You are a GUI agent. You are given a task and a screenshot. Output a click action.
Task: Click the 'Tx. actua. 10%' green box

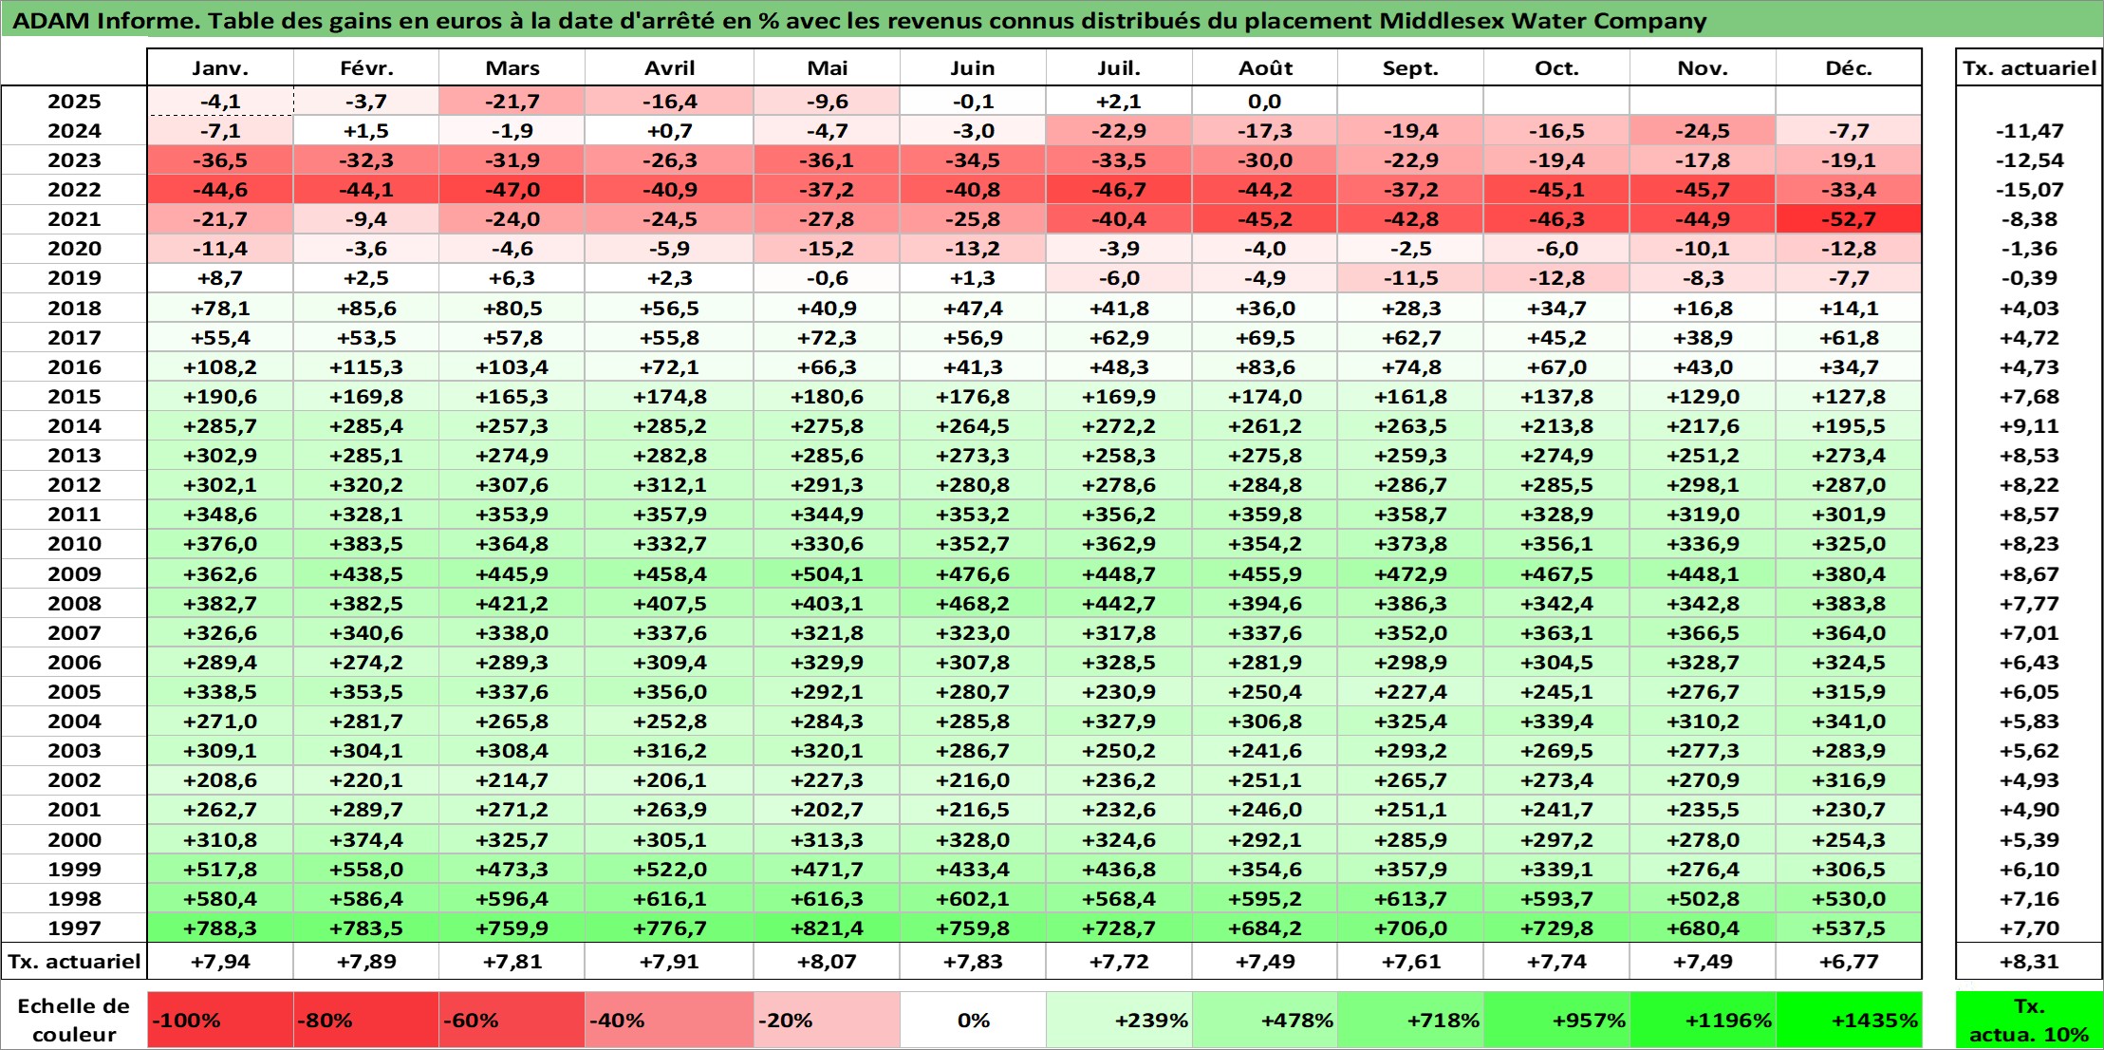2029,1021
